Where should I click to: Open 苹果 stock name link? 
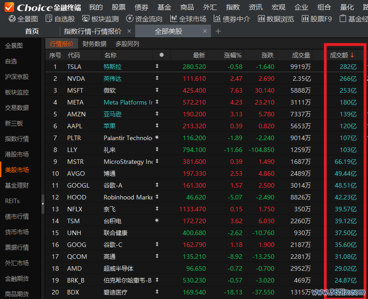pyautogui.click(x=110, y=126)
